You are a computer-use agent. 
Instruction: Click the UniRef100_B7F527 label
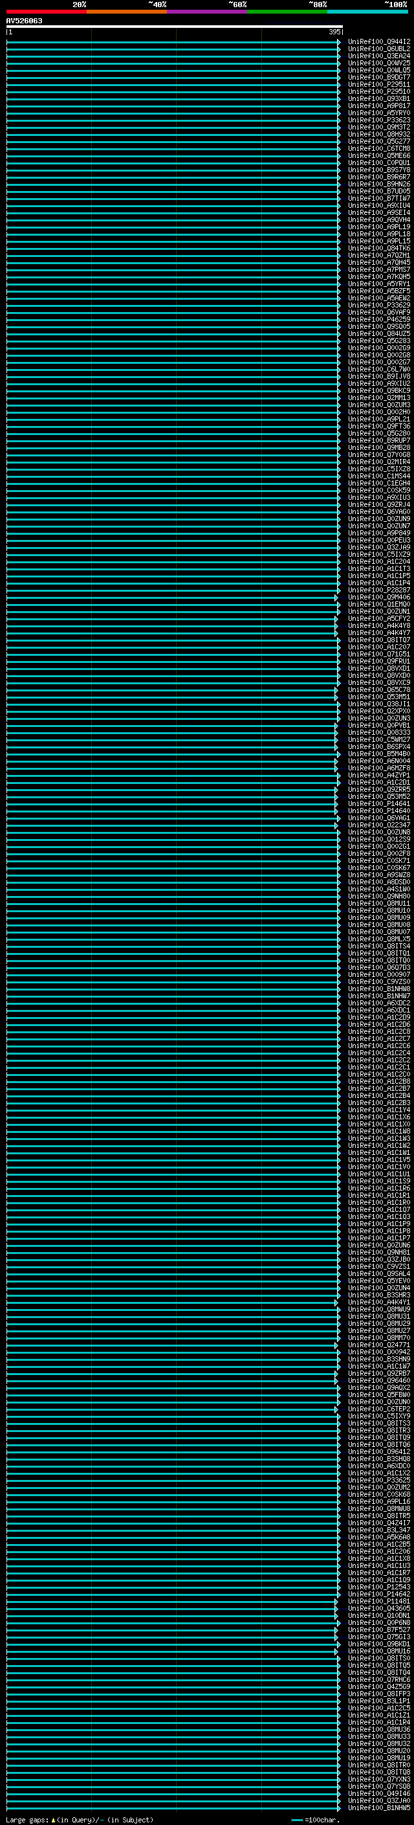tap(379, 1629)
